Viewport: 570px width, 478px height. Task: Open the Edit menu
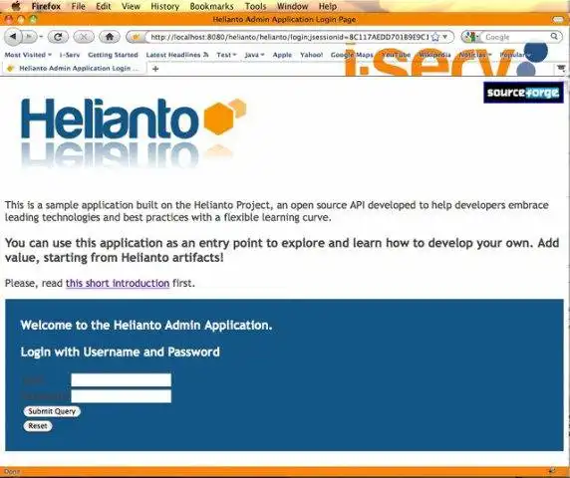click(x=104, y=6)
